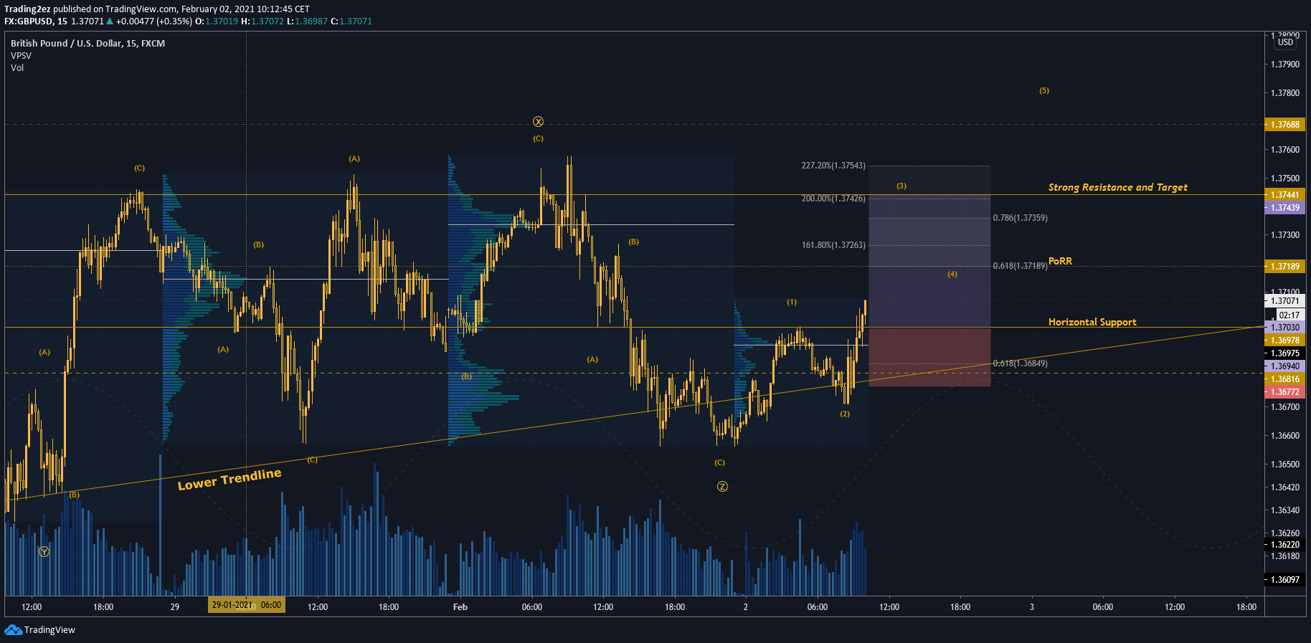Select the circled Z wave marker
1311x643 pixels.
coord(722,487)
